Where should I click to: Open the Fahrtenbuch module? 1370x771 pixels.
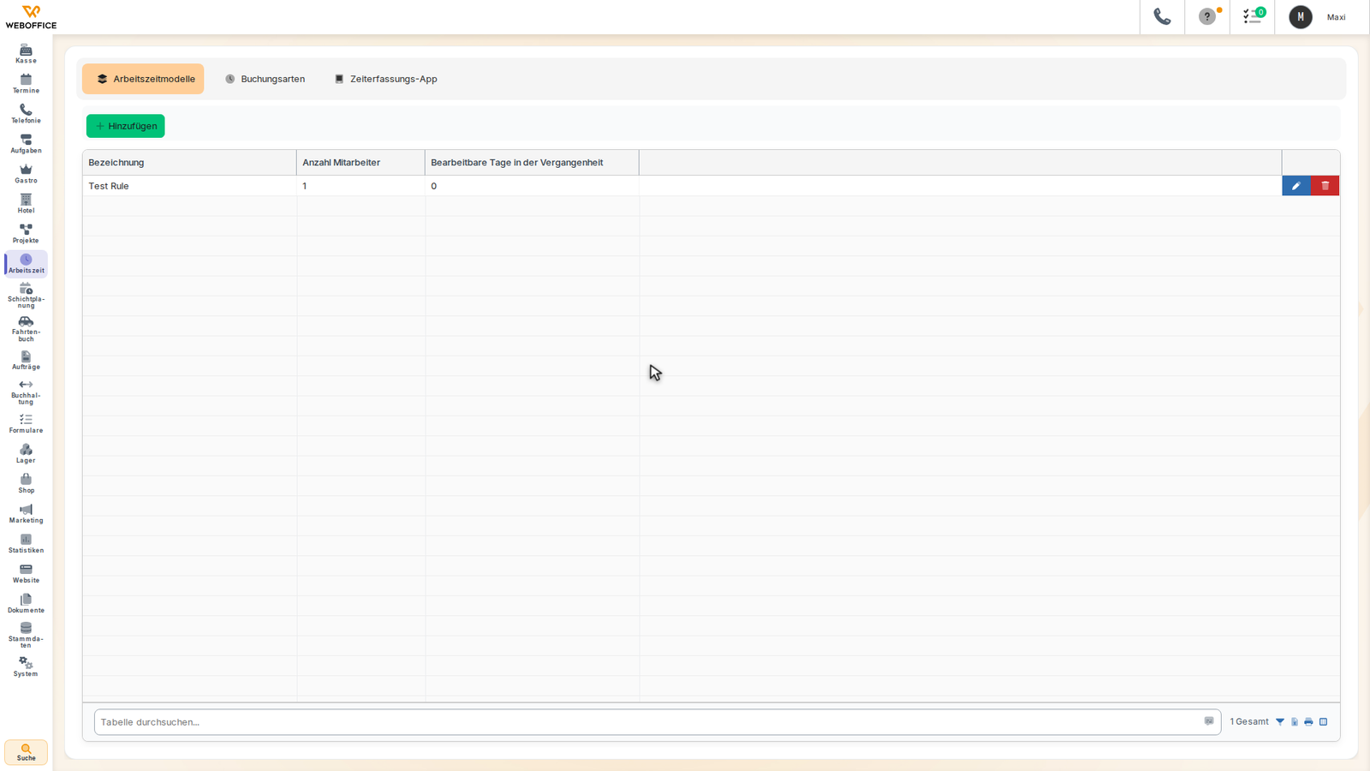pyautogui.click(x=26, y=329)
